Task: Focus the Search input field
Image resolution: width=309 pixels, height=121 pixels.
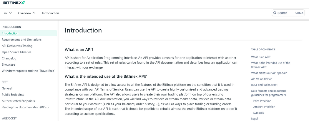Action: pyautogui.click(x=288, y=13)
